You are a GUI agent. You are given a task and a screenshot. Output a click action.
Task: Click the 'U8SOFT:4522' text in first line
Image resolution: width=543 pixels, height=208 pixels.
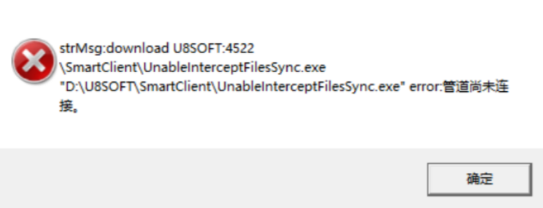213,48
